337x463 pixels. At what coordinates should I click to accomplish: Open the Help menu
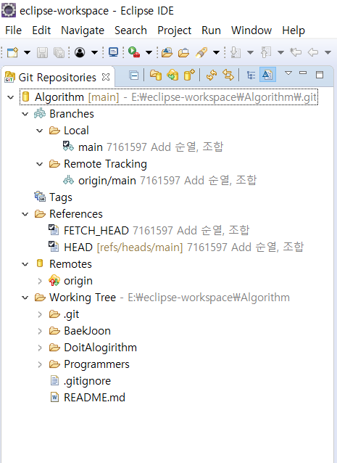tap(294, 30)
